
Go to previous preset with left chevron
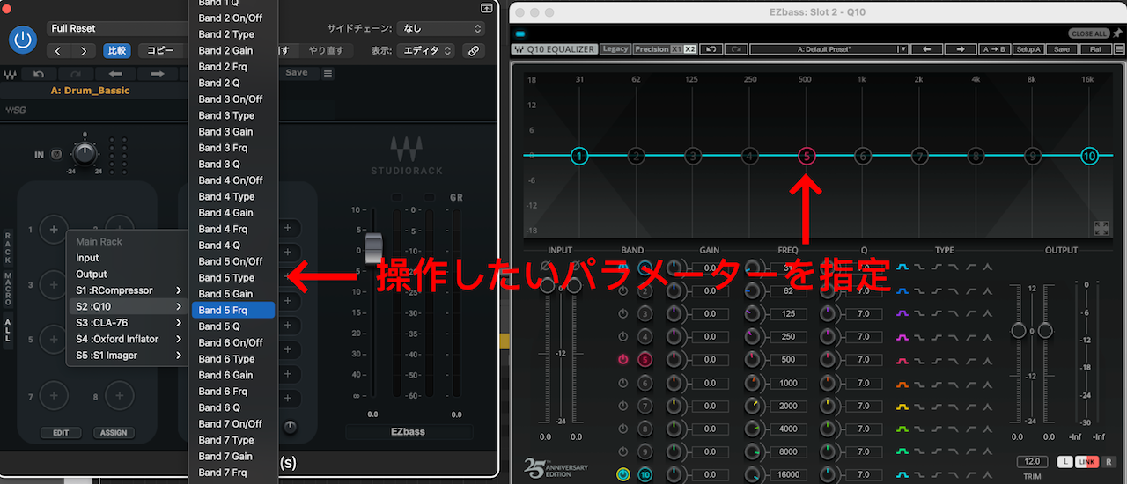[59, 51]
